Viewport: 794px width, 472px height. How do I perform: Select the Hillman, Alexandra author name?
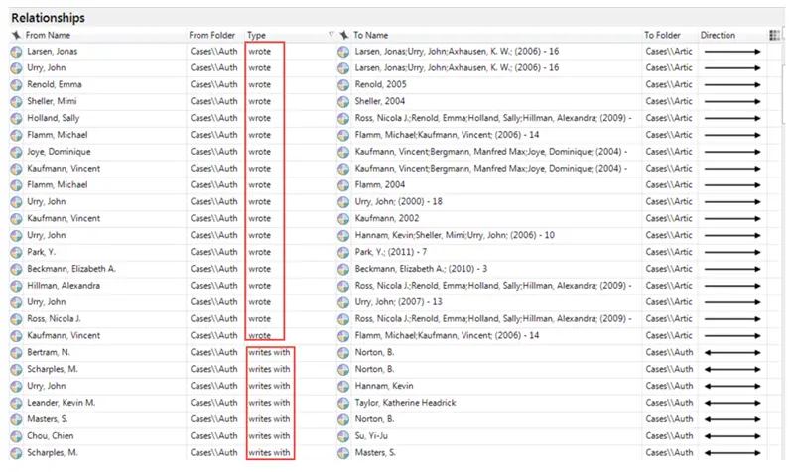click(x=64, y=286)
